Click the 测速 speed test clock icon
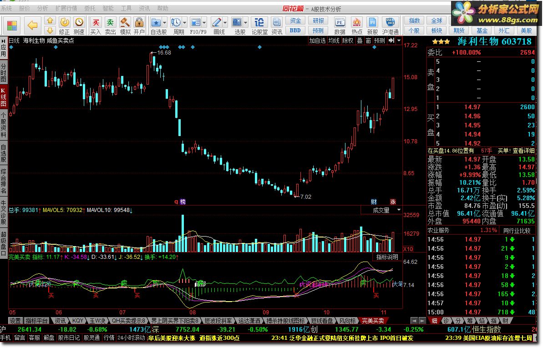 tap(79, 25)
